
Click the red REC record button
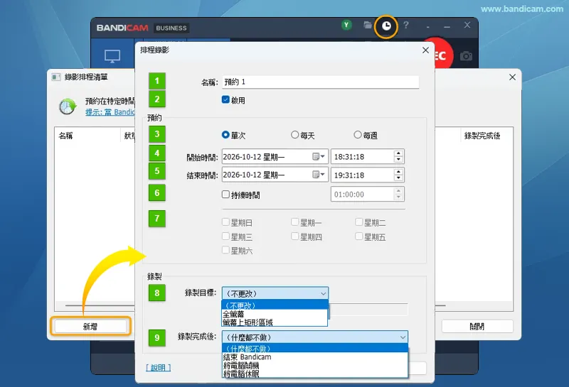[442, 55]
